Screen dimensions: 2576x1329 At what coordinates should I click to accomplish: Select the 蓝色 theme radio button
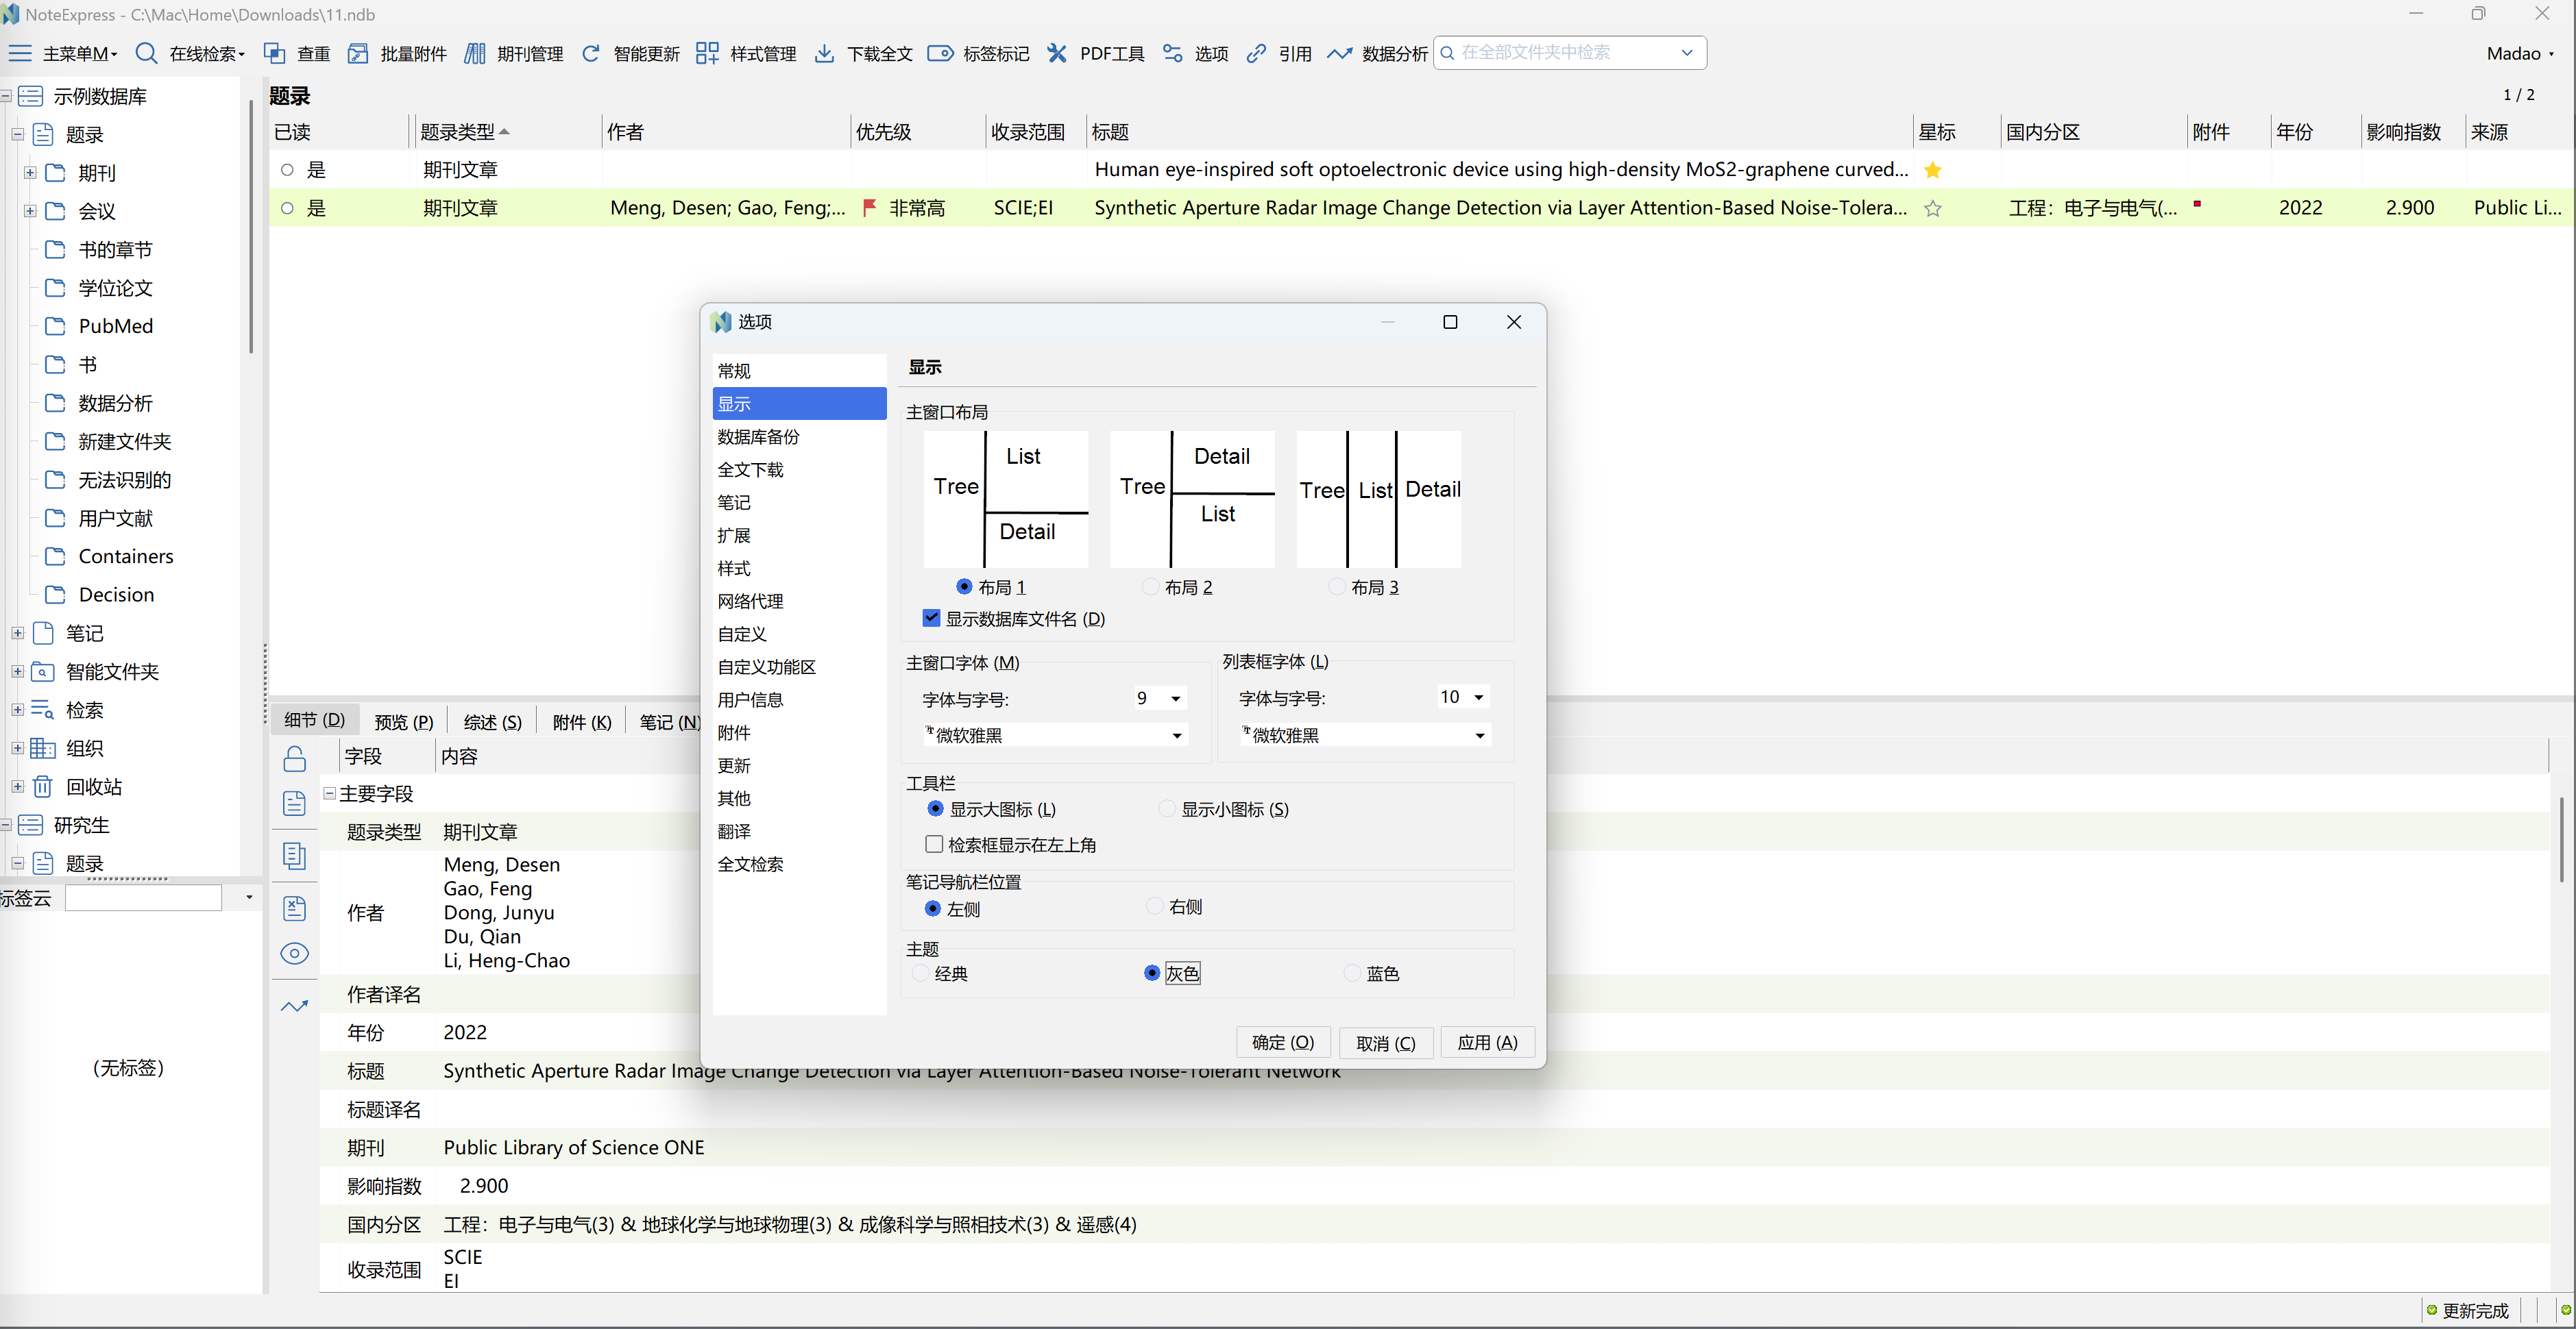coord(1352,973)
